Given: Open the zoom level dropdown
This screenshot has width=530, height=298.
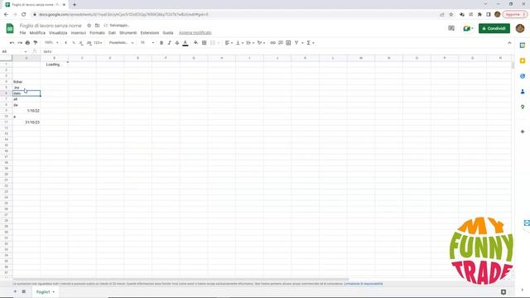Looking at the screenshot, I should coord(51,43).
